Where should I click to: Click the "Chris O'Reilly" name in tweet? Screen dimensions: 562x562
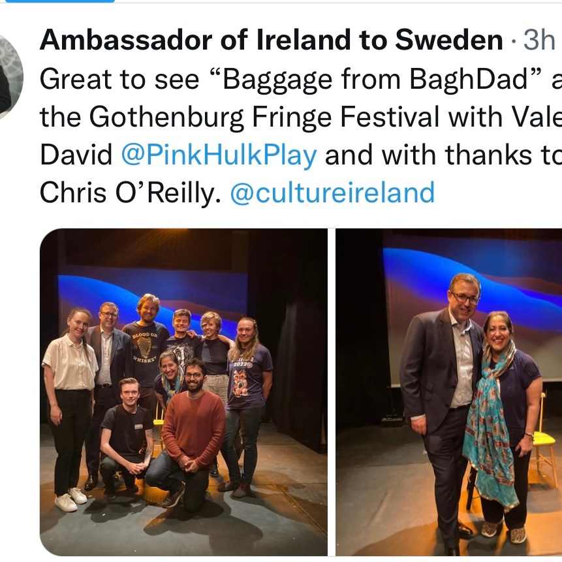(126, 193)
